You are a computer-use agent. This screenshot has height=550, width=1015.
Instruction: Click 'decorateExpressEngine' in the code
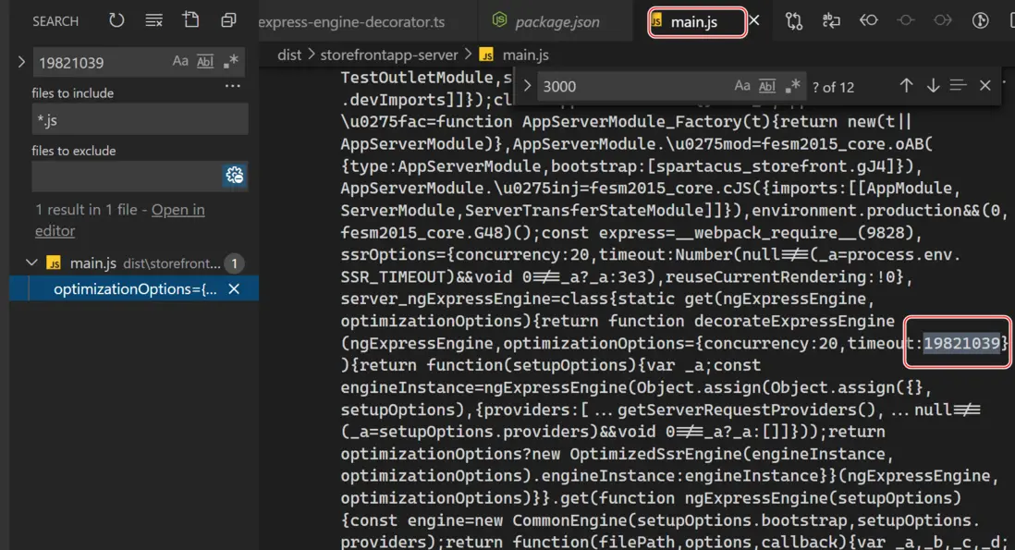(794, 321)
